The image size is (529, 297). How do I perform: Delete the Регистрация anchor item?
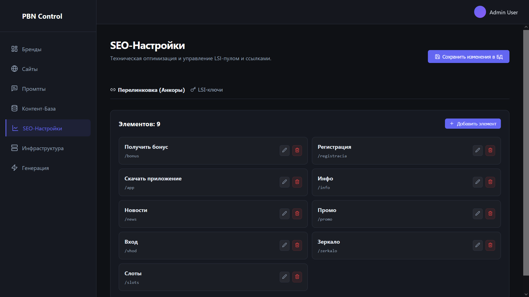click(490, 150)
